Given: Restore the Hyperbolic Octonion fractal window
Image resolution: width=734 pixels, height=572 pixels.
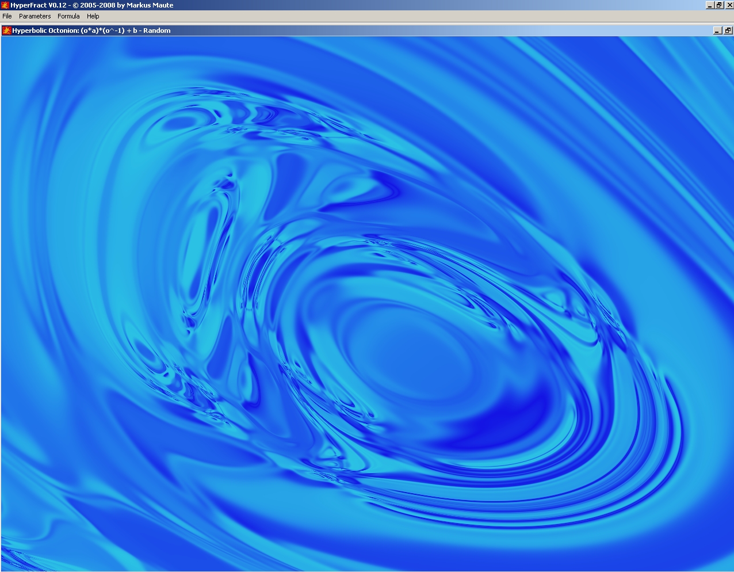Looking at the screenshot, I should click(x=727, y=30).
